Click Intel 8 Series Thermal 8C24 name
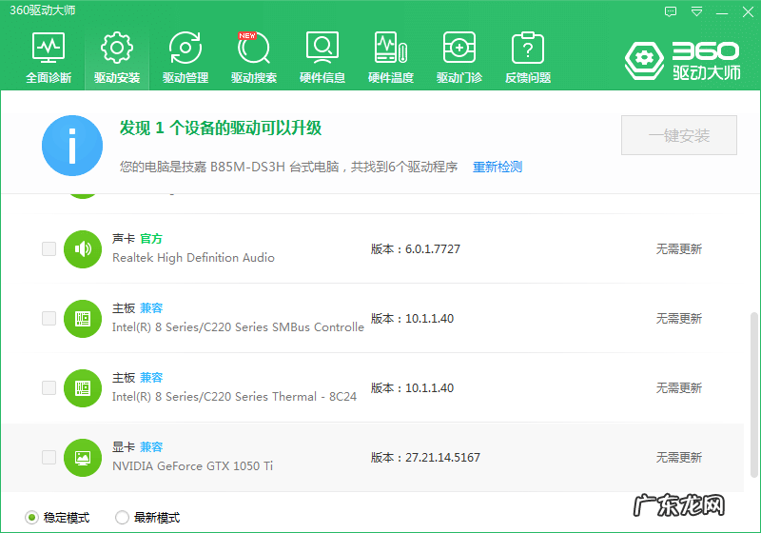Screen dimensions: 761x533 (234, 397)
